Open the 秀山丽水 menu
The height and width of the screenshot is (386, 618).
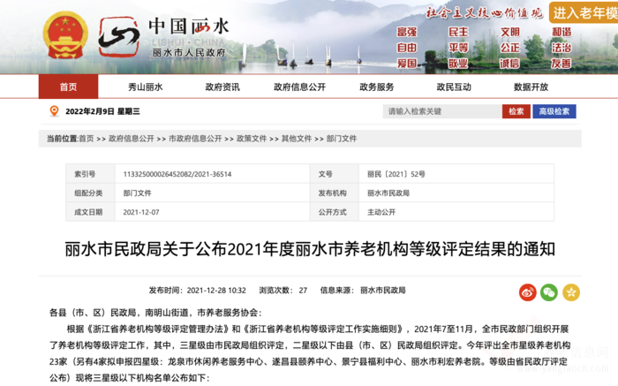(145, 87)
